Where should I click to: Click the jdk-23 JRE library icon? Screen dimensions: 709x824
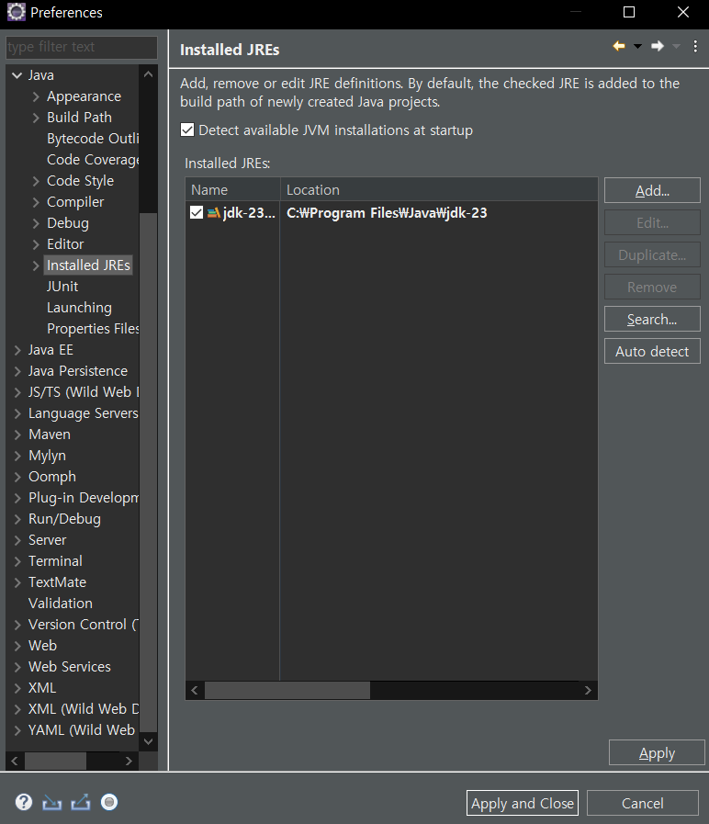pyautogui.click(x=213, y=213)
